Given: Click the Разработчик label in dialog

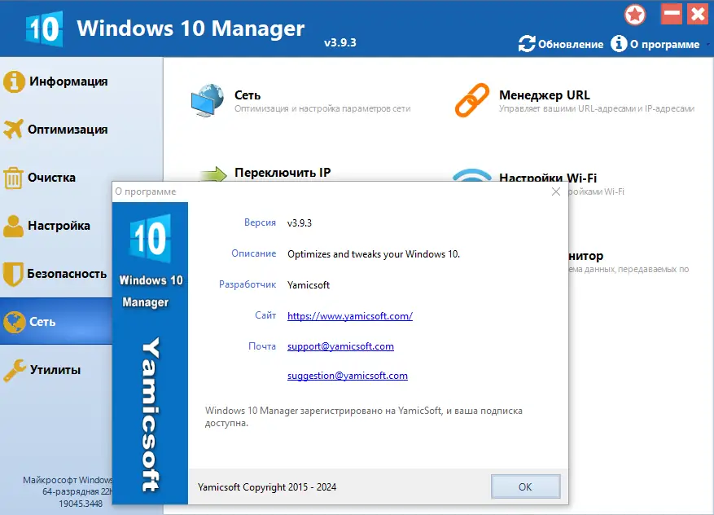Looking at the screenshot, I should pos(247,285).
